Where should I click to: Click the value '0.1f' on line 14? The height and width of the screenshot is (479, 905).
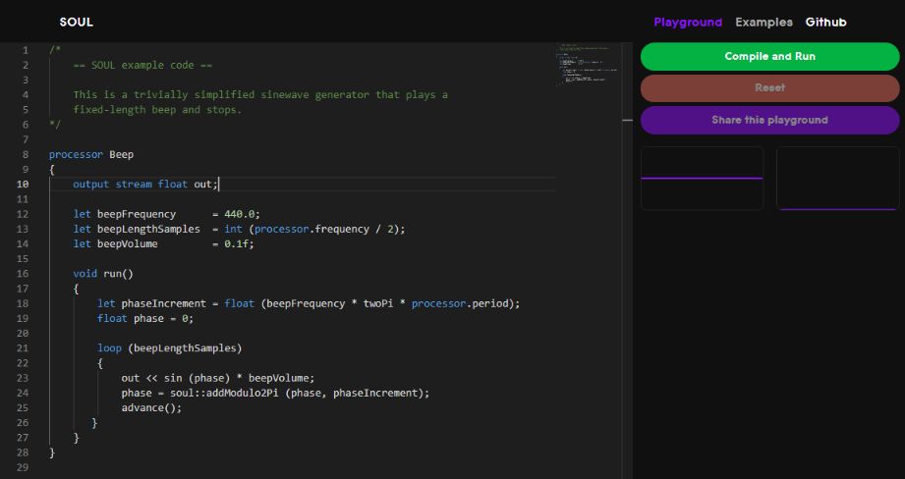click(x=237, y=243)
